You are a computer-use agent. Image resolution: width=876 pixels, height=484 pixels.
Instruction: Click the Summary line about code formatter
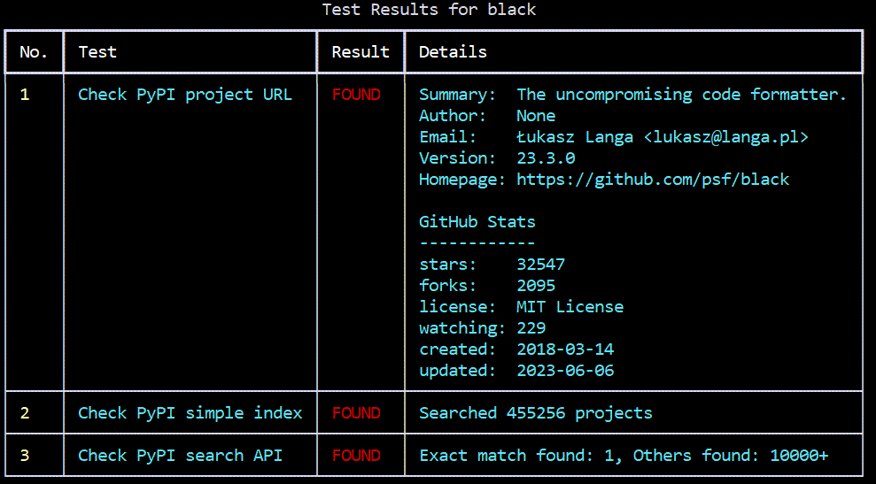[x=633, y=95]
